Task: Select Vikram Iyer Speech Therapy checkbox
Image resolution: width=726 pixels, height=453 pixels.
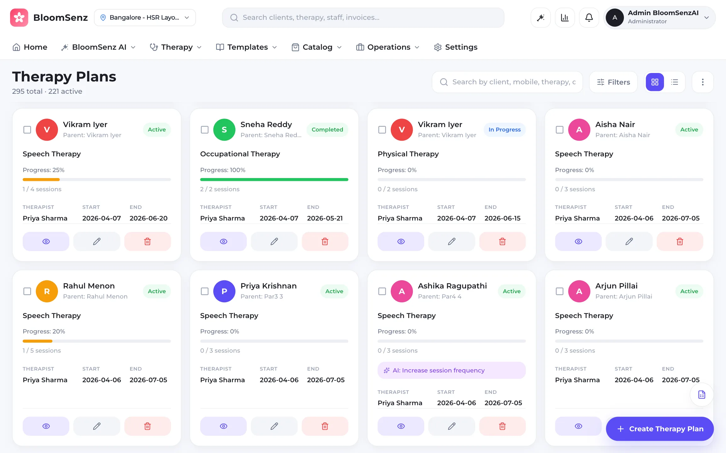Action: click(27, 130)
